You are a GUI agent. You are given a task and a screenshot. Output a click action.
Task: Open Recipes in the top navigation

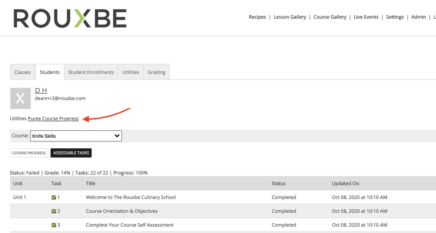(x=257, y=17)
